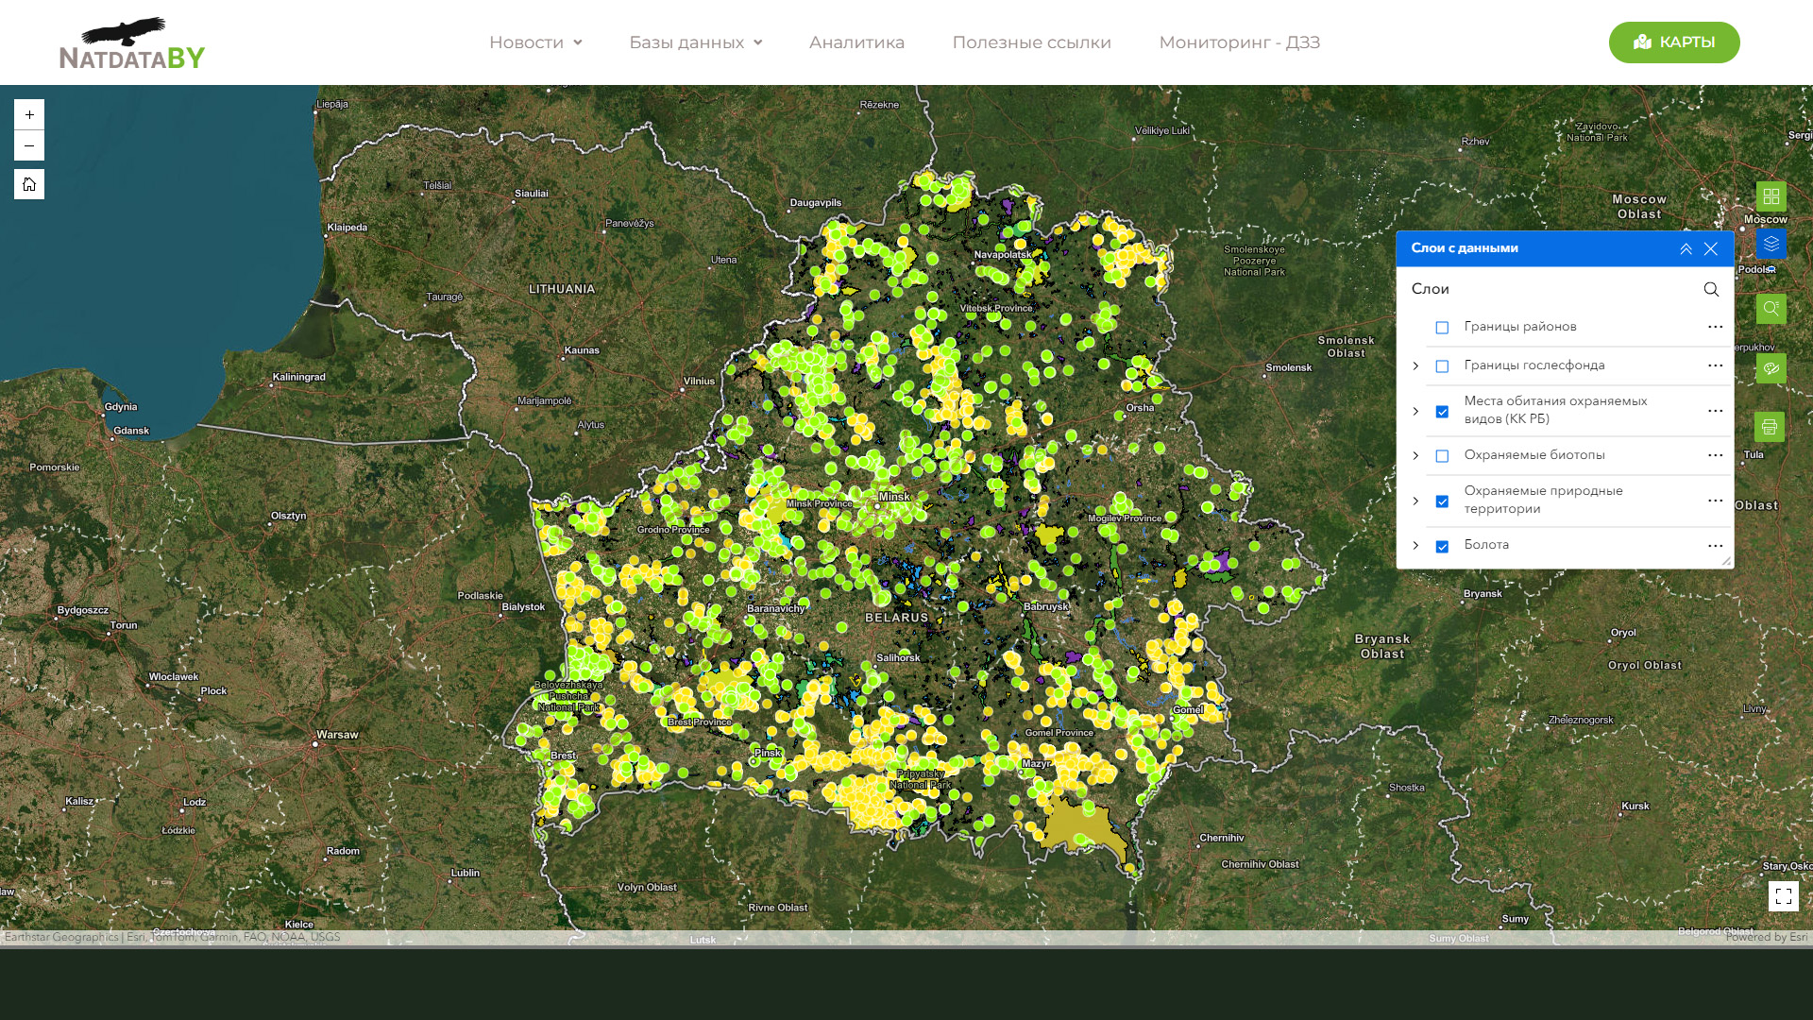1813x1020 pixels.
Task: Uncheck the Болота layer
Action: 1442,547
